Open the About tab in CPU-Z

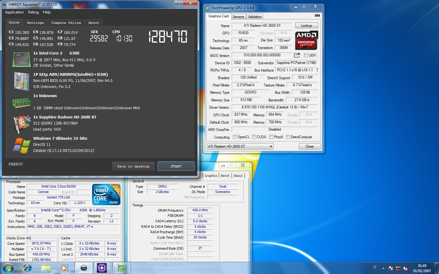pyautogui.click(x=238, y=176)
